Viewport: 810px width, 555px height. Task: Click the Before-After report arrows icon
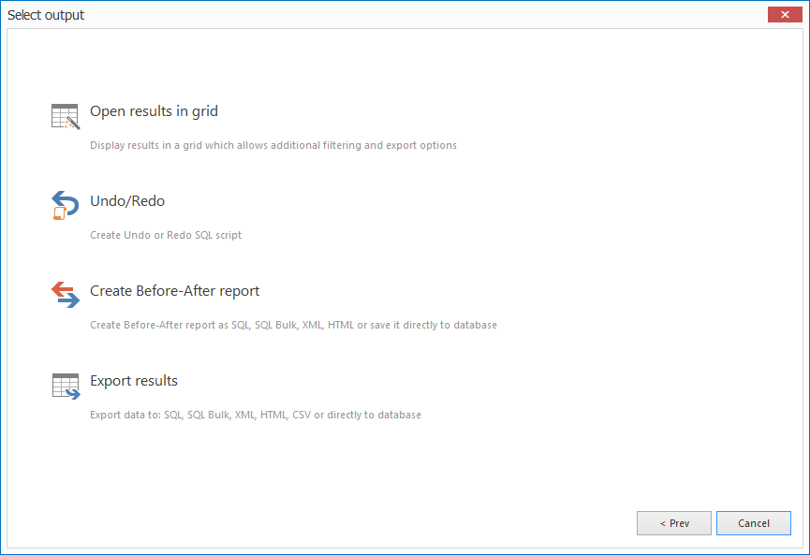(64, 295)
